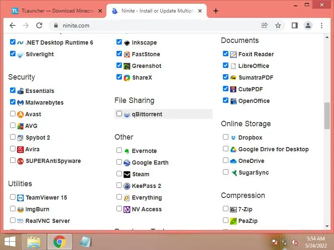
Task: Open Chrome side panel icon
Action: 295,25
